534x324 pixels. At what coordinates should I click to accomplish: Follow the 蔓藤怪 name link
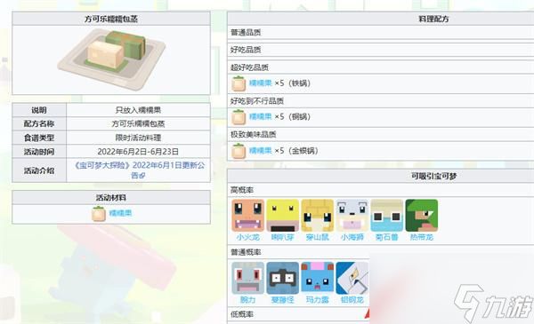(x=283, y=300)
